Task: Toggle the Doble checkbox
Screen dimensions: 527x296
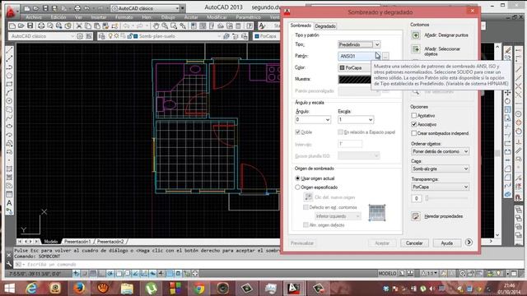Action: (x=297, y=132)
